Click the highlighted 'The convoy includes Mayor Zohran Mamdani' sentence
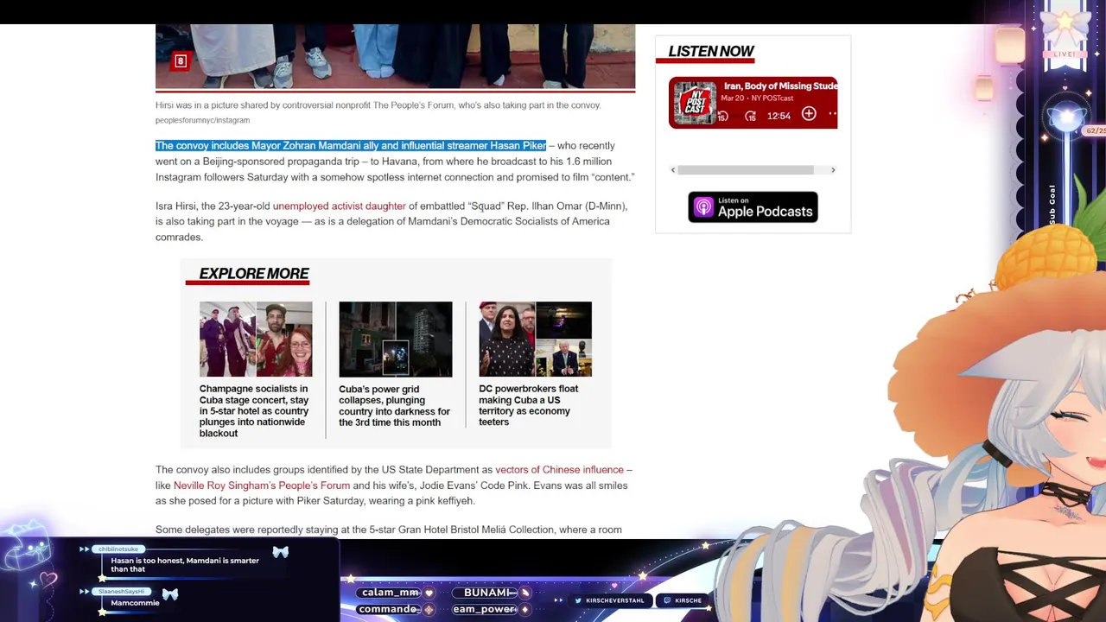The height and width of the screenshot is (622, 1106). coord(351,145)
